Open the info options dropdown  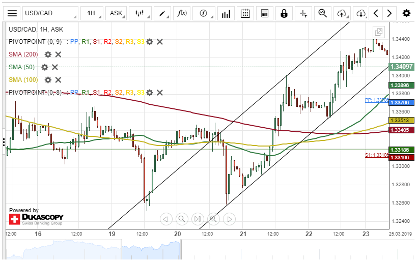204,13
